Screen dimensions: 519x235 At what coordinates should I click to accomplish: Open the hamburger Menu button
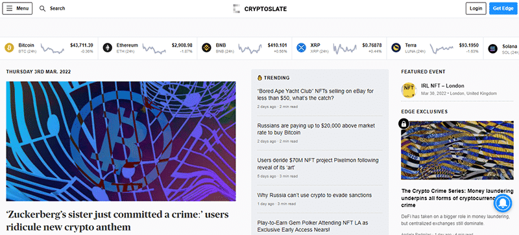[18, 8]
